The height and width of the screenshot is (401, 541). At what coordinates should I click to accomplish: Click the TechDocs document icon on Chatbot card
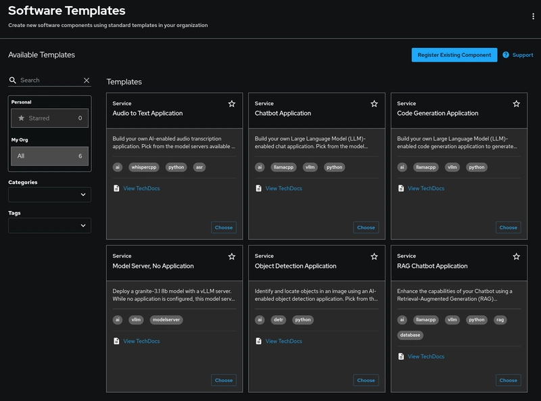coord(258,188)
